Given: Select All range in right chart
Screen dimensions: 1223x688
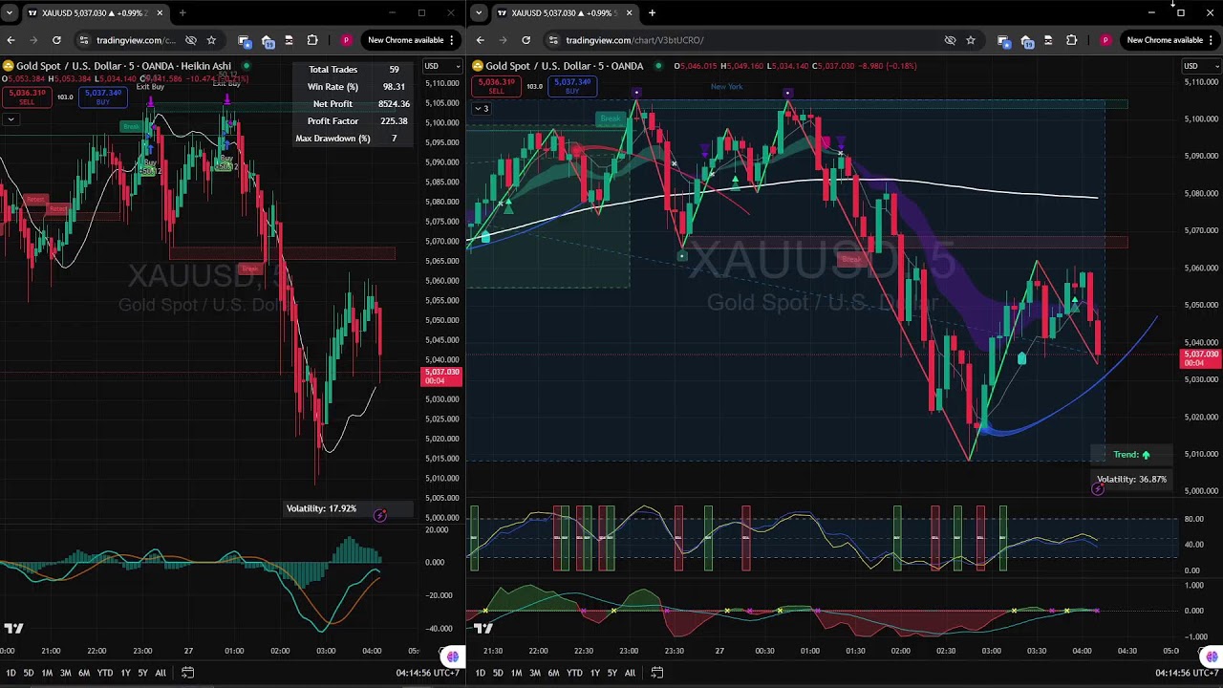Looking at the screenshot, I should (x=630, y=673).
